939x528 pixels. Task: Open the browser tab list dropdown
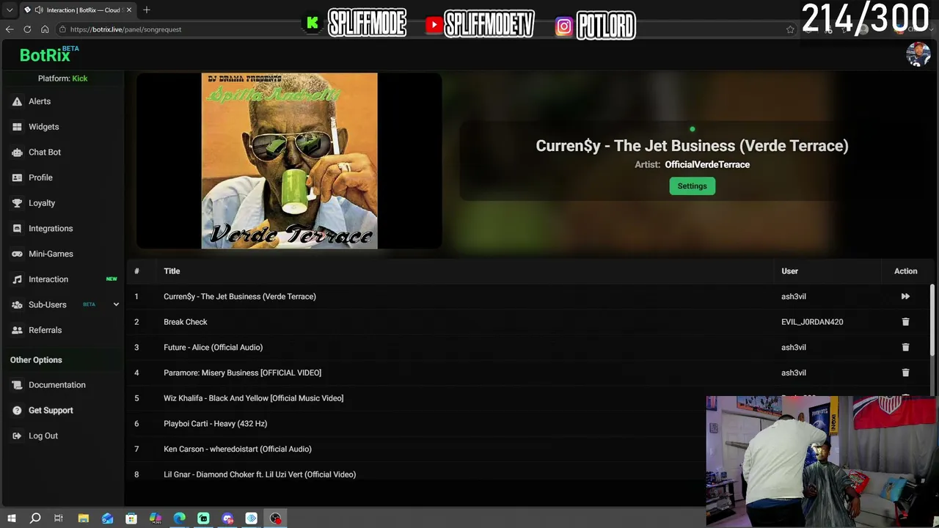(x=10, y=10)
